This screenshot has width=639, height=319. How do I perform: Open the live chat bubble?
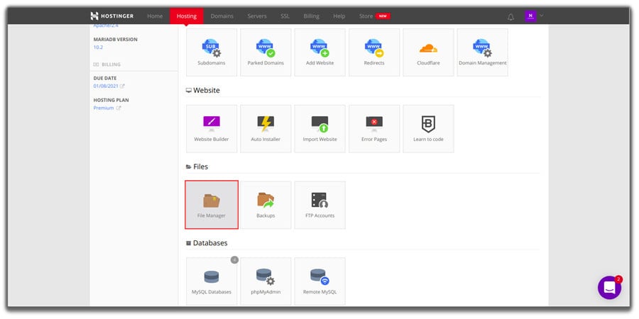click(x=609, y=288)
